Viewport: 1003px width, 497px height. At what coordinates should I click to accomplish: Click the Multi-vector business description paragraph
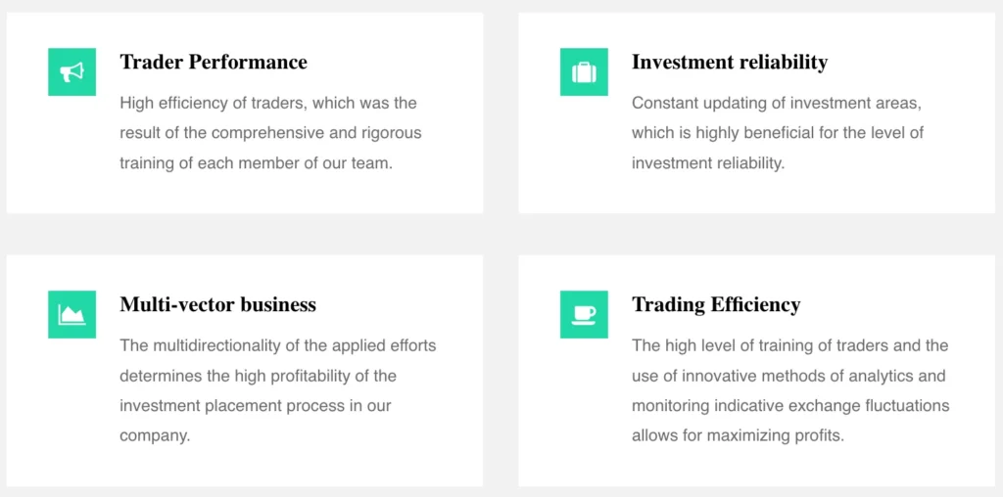coord(277,390)
